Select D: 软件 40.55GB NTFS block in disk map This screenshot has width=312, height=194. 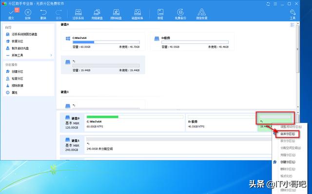pyautogui.click(x=221, y=122)
